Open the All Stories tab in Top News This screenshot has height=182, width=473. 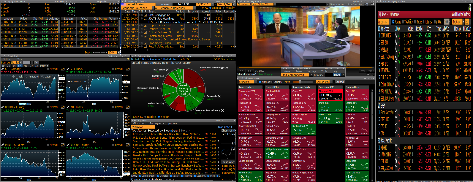[138, 123]
